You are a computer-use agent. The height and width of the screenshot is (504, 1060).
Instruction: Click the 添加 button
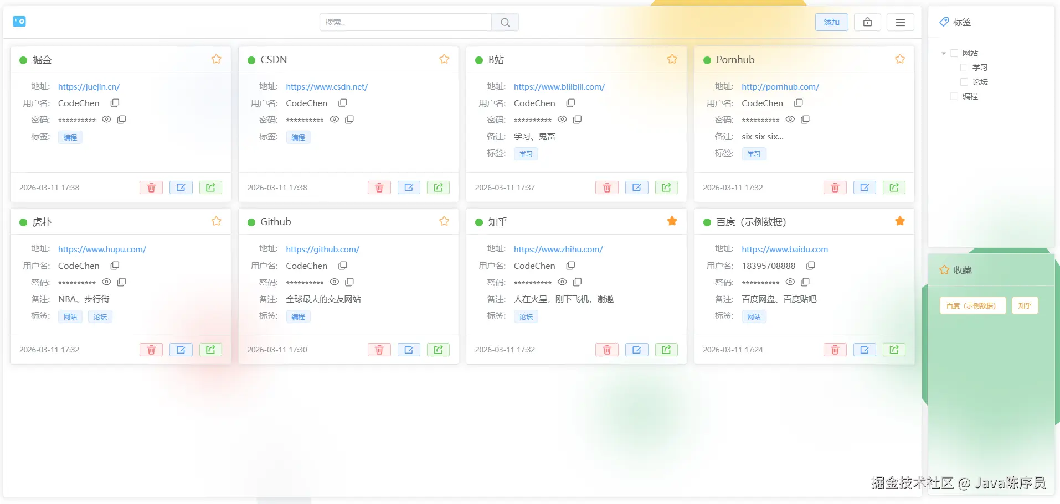click(x=832, y=22)
